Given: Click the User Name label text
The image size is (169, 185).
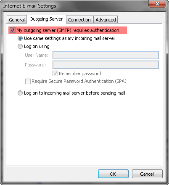Looking at the screenshot, I should point(37,55).
